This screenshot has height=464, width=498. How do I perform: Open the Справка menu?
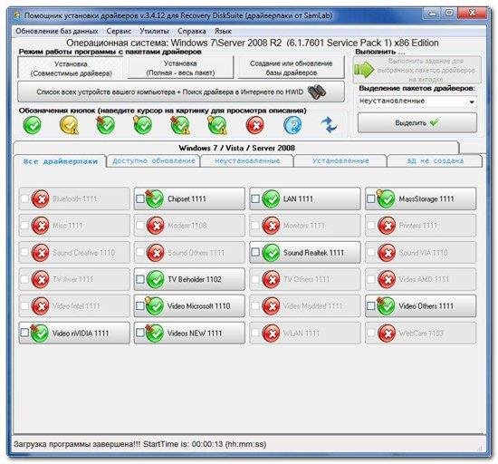click(192, 31)
